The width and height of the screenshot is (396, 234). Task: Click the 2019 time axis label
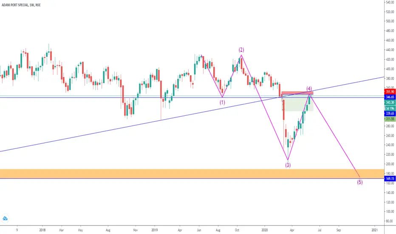pos(155,230)
